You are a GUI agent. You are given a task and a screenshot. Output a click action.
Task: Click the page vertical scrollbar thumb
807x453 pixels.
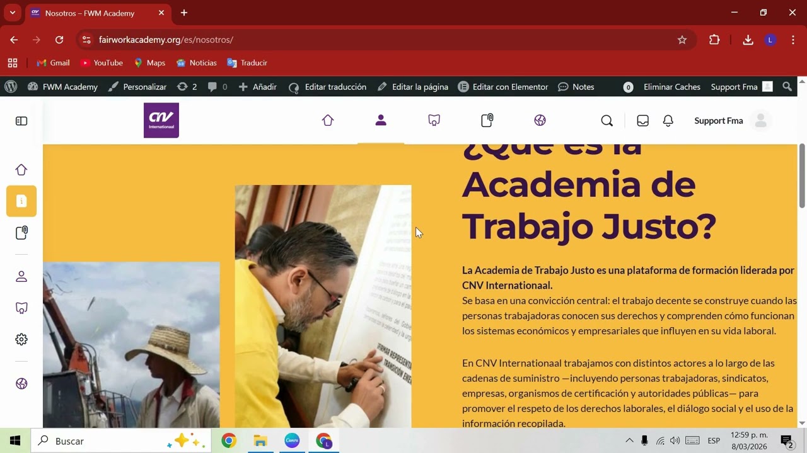point(802,176)
